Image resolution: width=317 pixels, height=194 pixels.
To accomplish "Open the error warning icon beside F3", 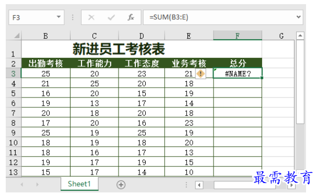I will pos(201,74).
